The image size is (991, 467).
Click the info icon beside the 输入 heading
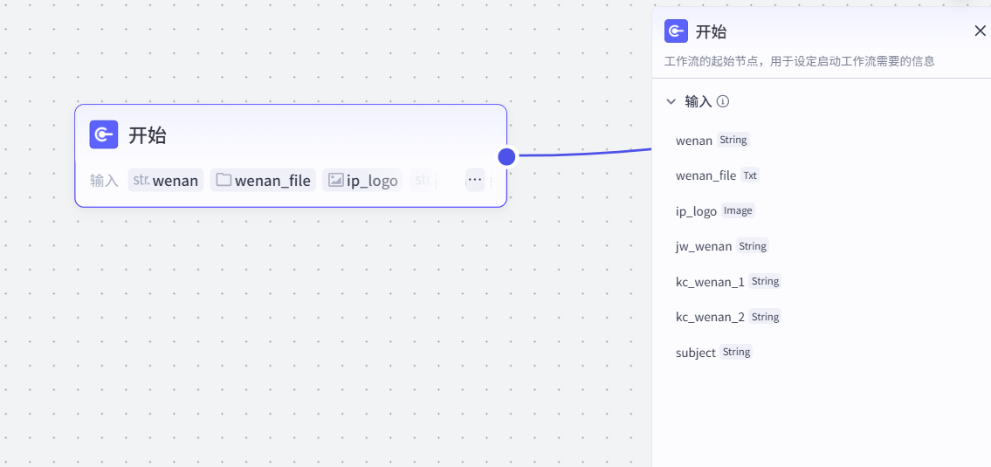(x=723, y=101)
